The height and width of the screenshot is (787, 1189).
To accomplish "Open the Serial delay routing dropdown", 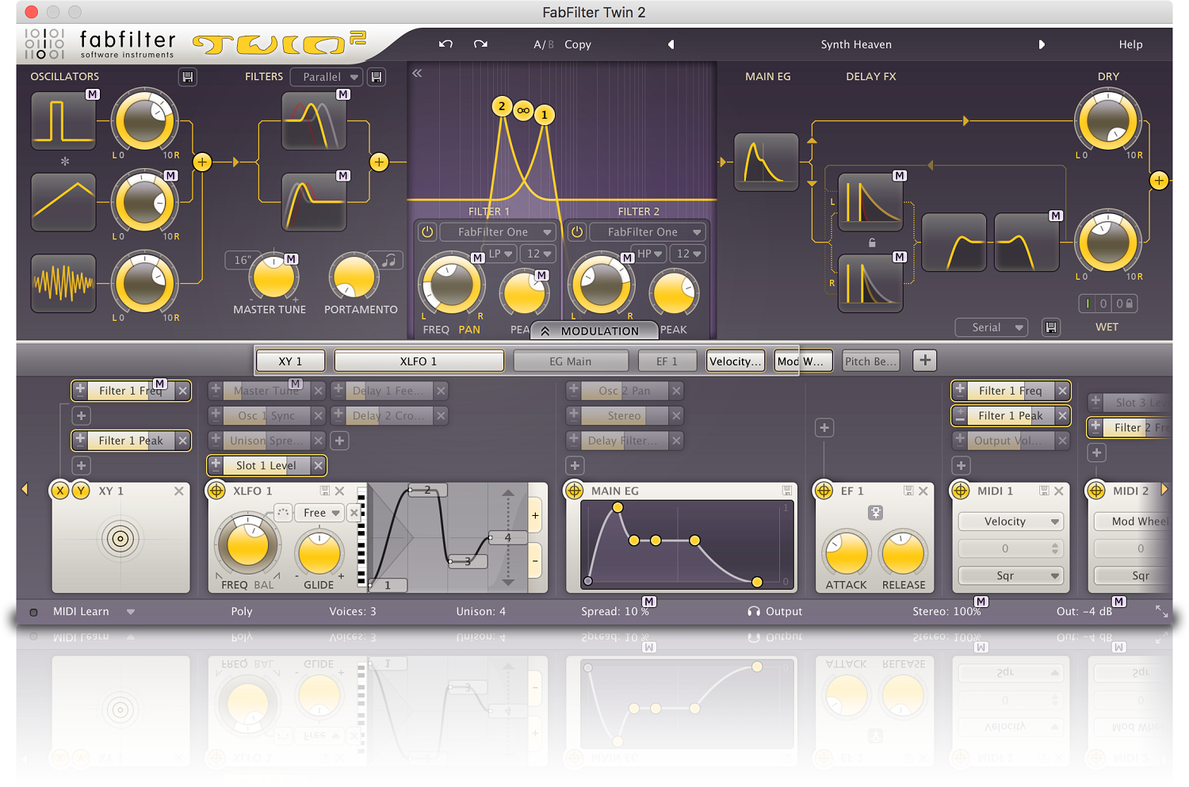I will pyautogui.click(x=992, y=327).
